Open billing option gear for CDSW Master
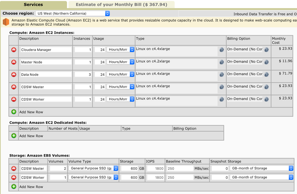The width and height of the screenshot is (297, 194). pos(266,87)
